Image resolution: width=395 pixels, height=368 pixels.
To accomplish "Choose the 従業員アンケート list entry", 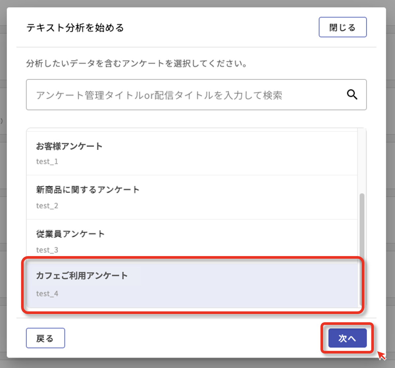I will 70,234.
